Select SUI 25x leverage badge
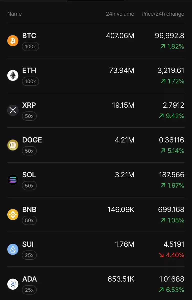Viewport: 192px width, 300px height. click(29, 255)
